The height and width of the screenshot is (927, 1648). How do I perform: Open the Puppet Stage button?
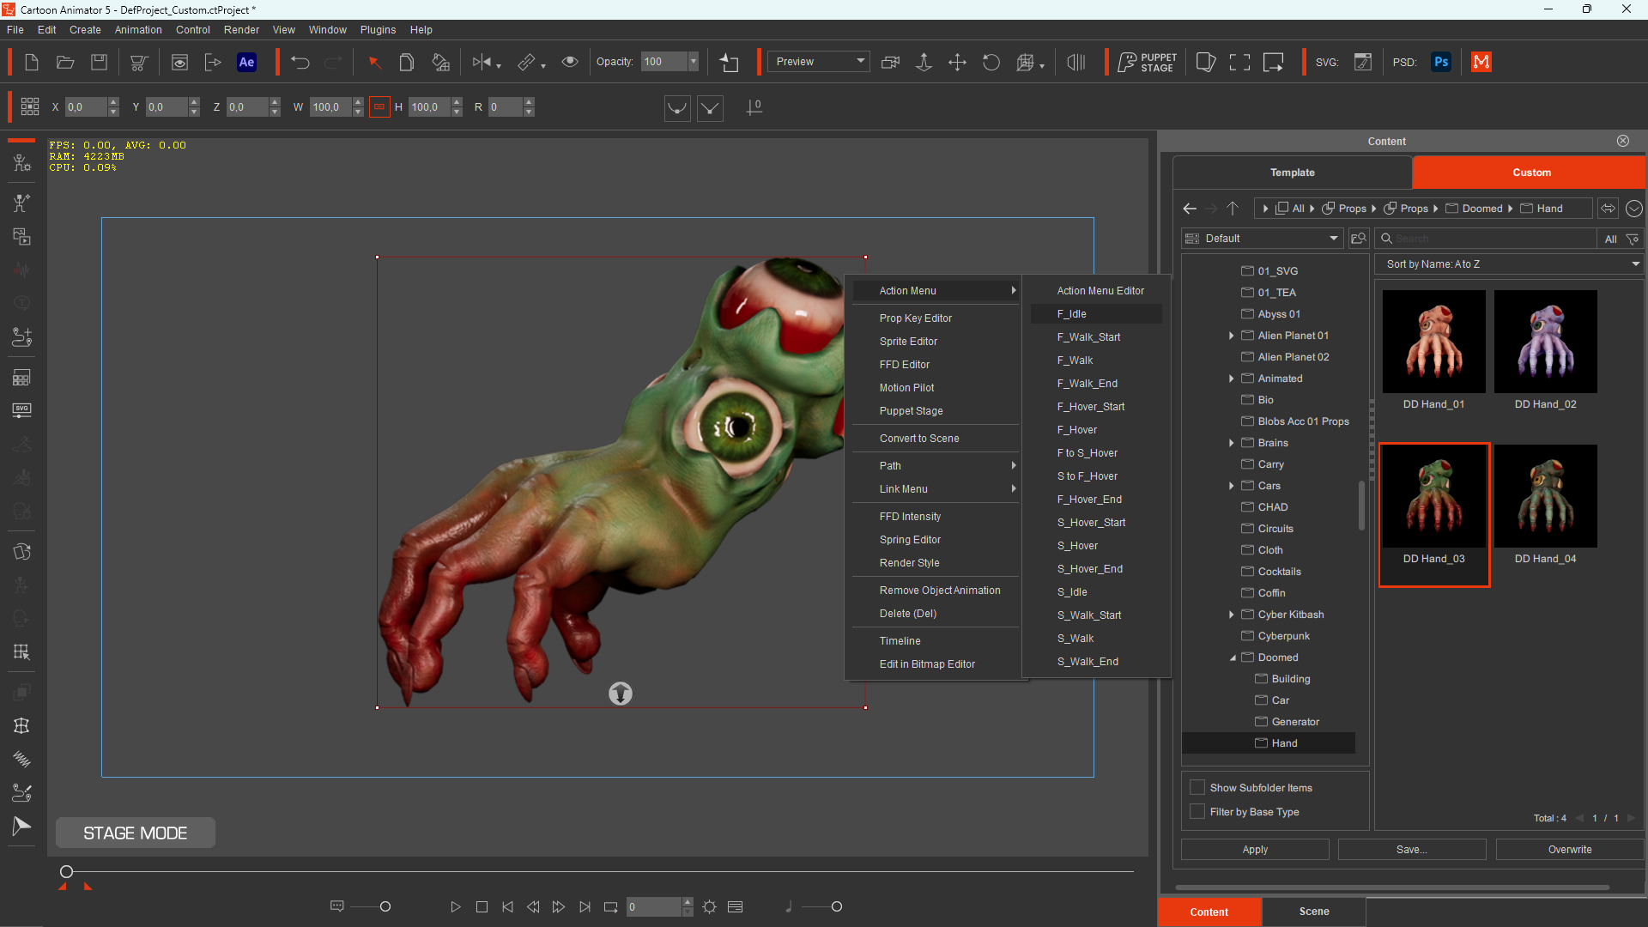[x=1147, y=62]
